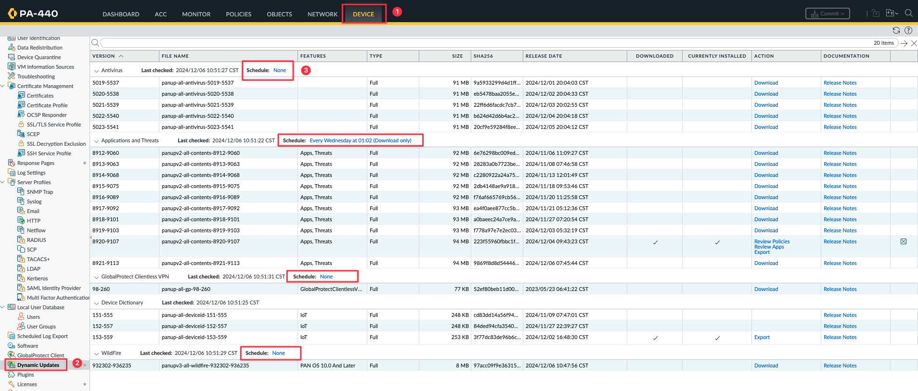
Task: Click the Certificates icon in sidebar
Action: point(21,96)
